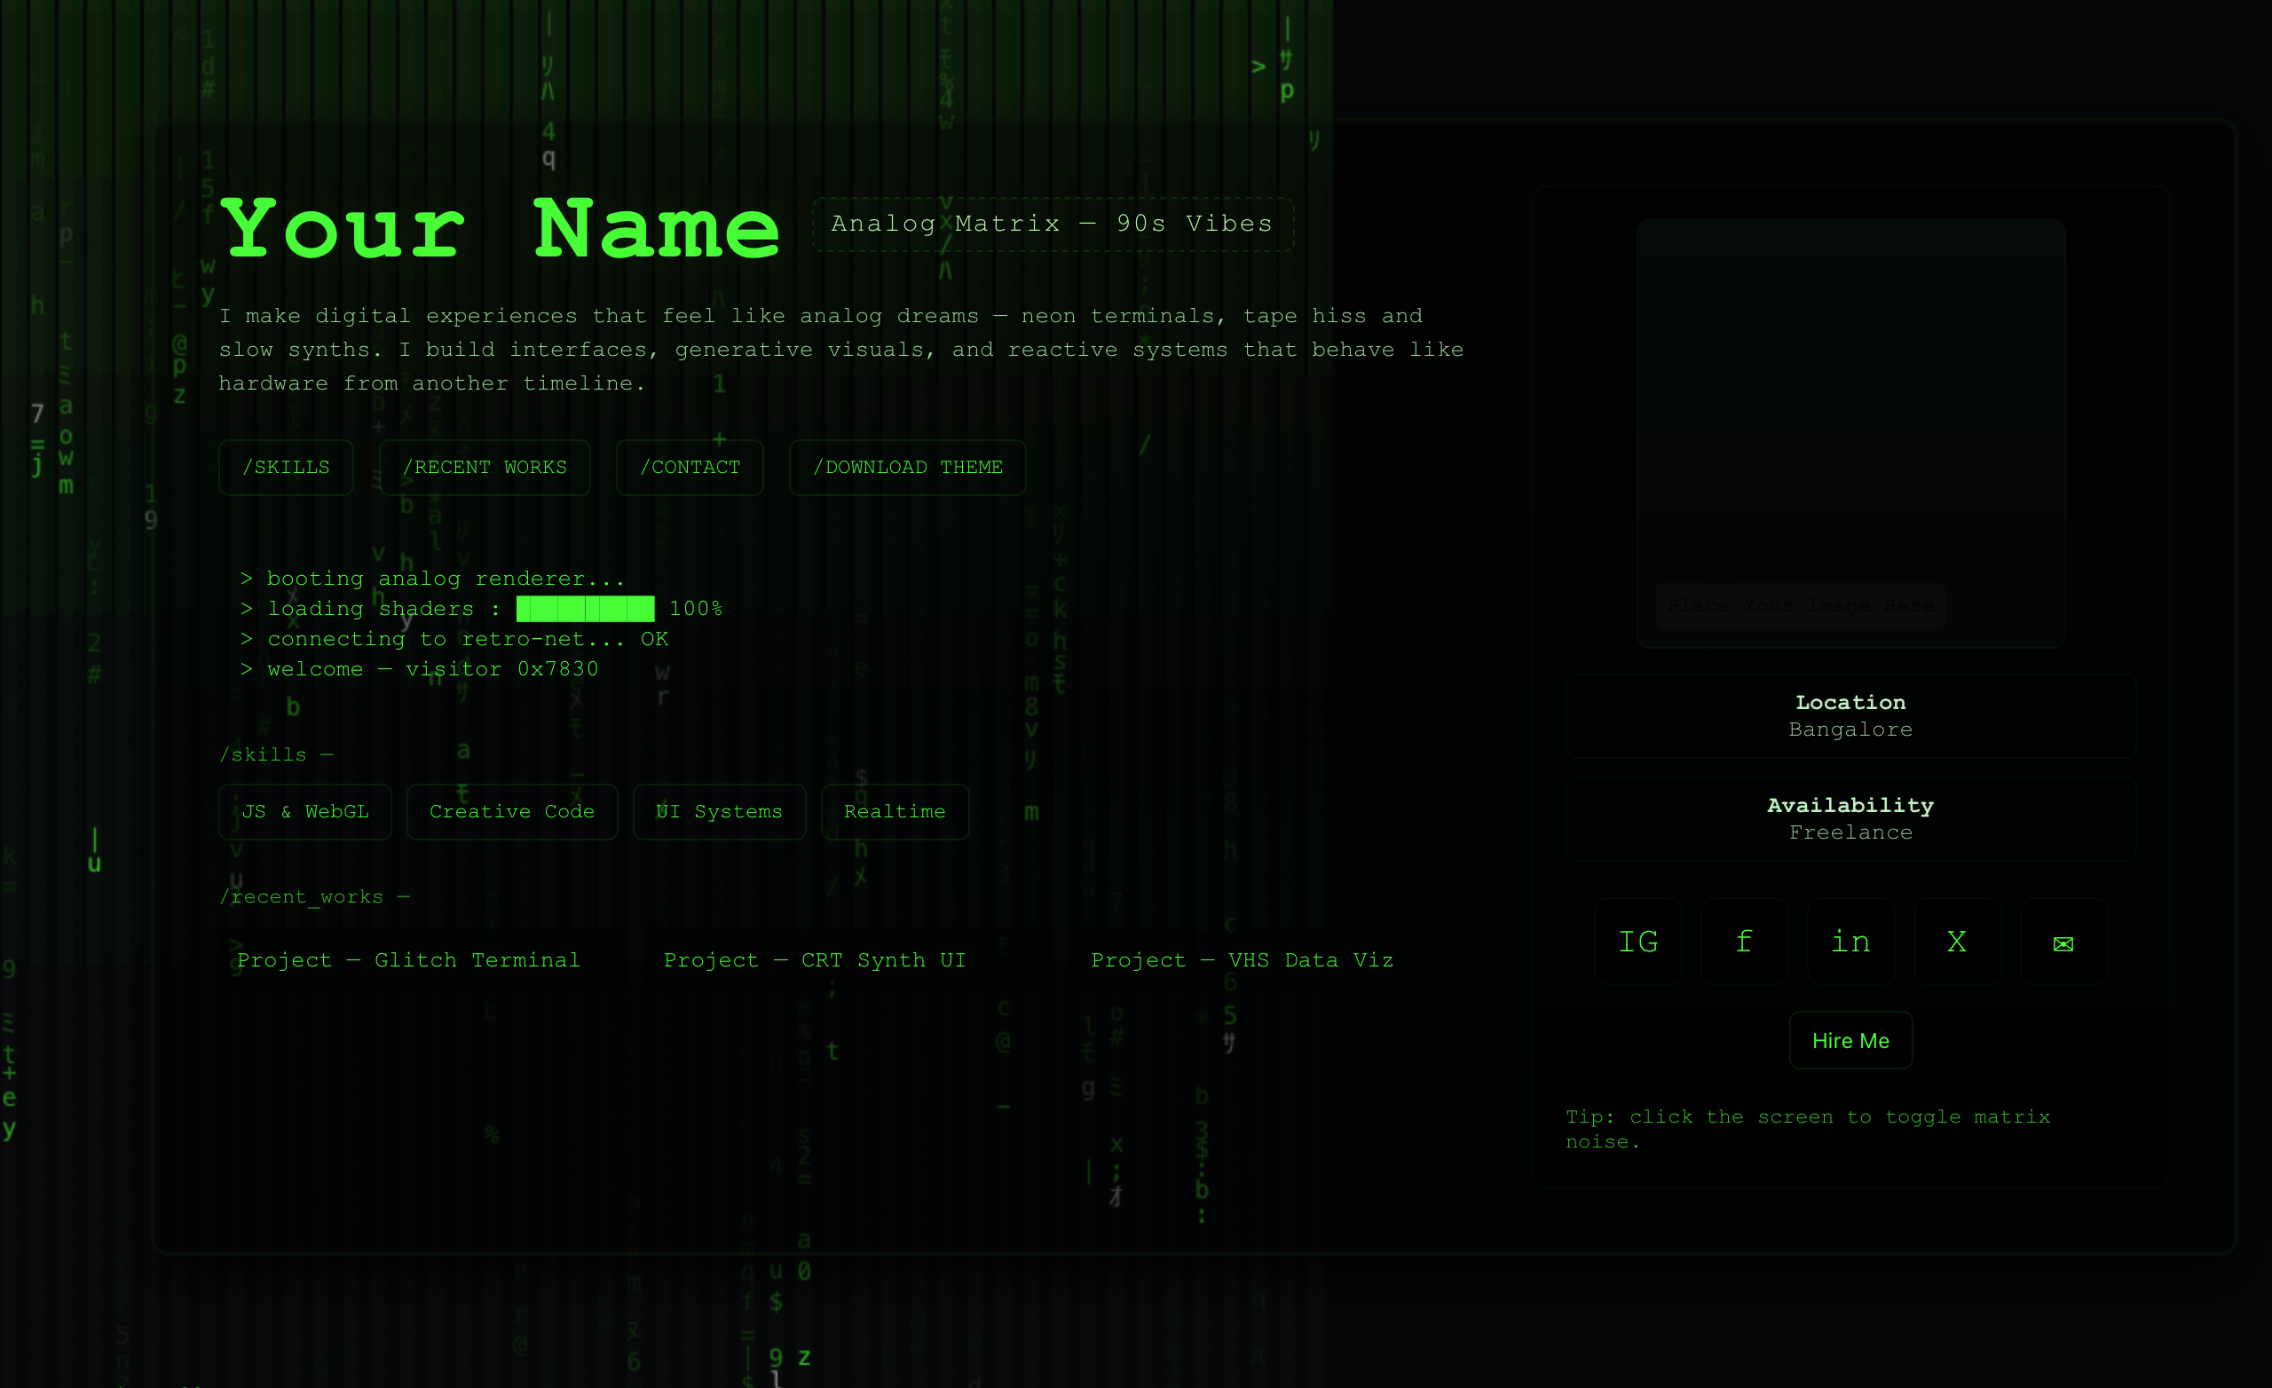The width and height of the screenshot is (2272, 1388).
Task: Select the JS & WebGL skill chip
Action: click(x=305, y=811)
